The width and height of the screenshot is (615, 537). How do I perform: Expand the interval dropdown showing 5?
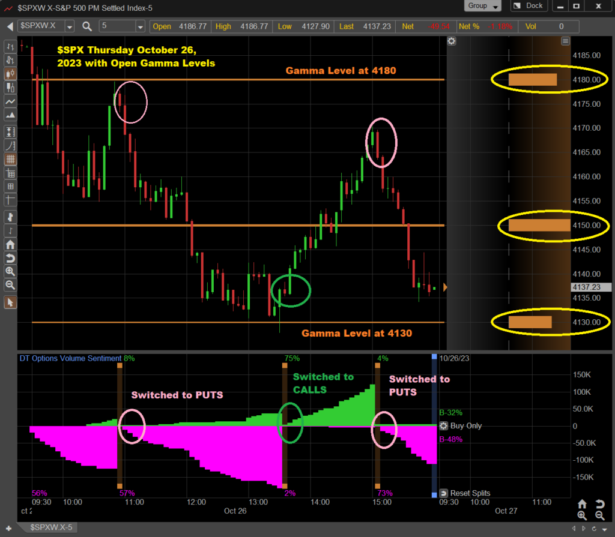tap(140, 26)
